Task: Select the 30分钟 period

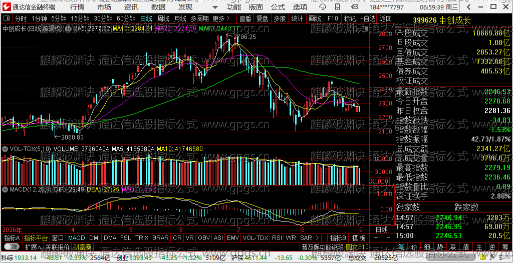Action: (x=103, y=18)
